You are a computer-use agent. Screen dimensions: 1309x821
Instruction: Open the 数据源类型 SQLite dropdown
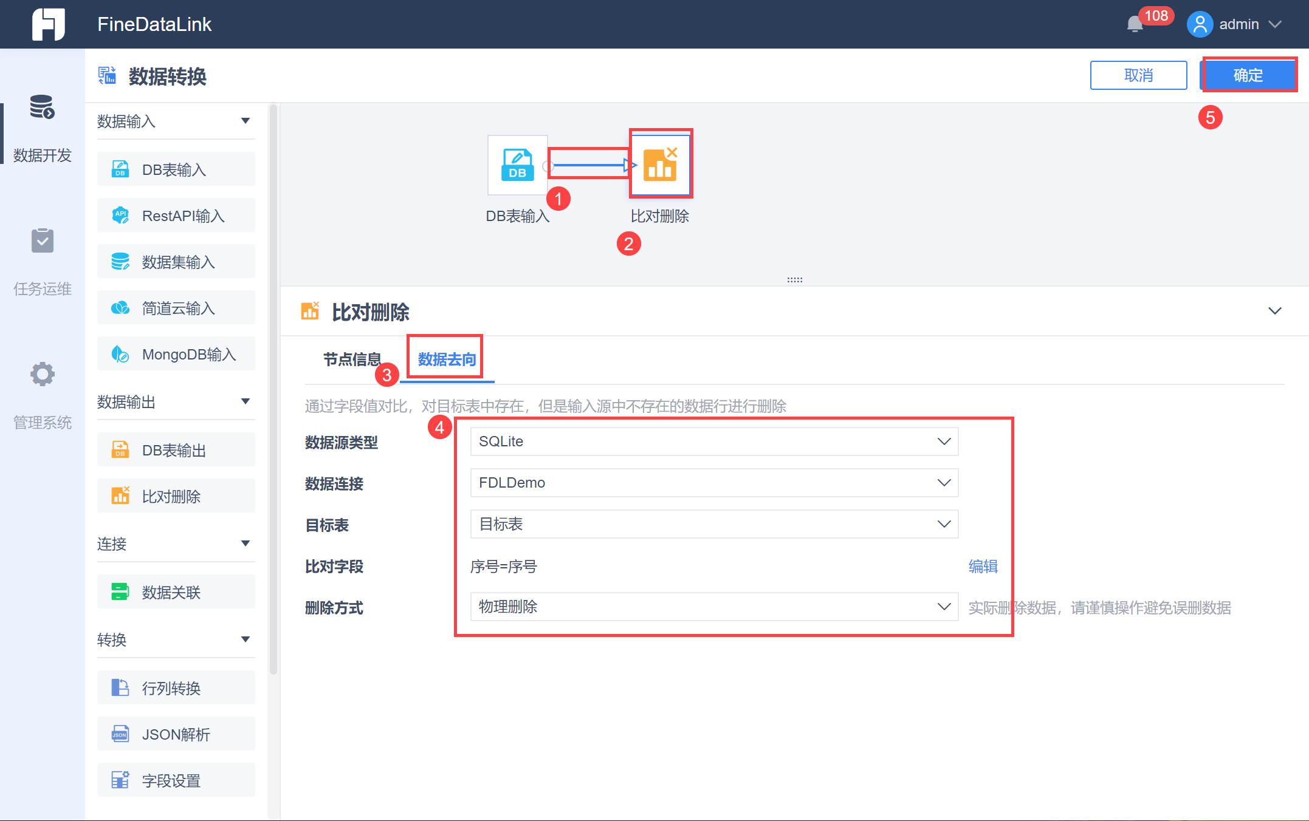point(714,441)
